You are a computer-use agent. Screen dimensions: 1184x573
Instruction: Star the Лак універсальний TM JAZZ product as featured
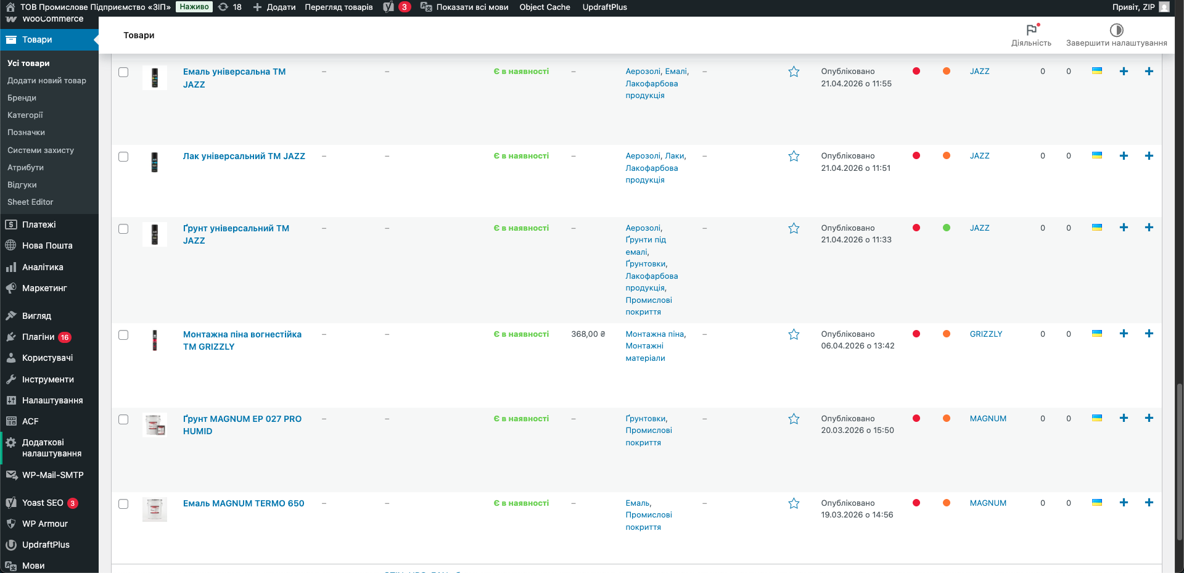794,157
